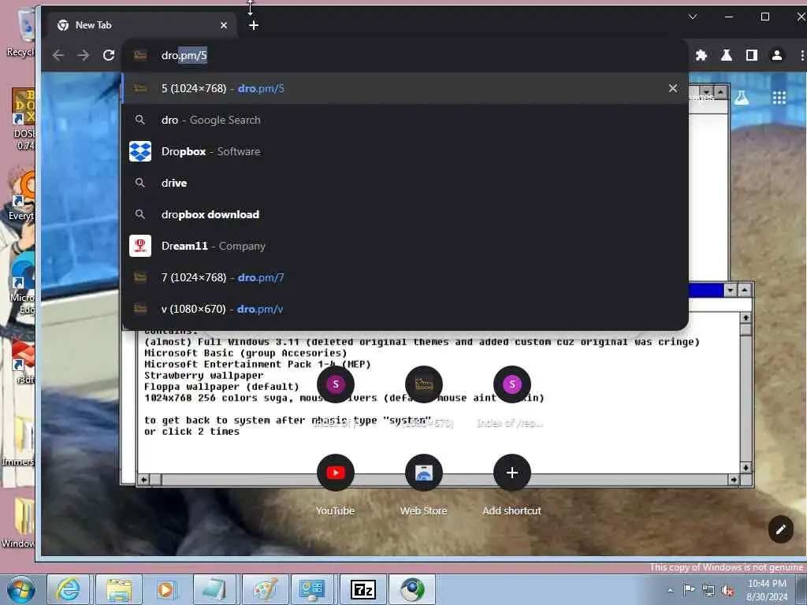The height and width of the screenshot is (605, 807).
Task: Open suggestion v (1080×670) dro.pm/v
Action: click(405, 309)
